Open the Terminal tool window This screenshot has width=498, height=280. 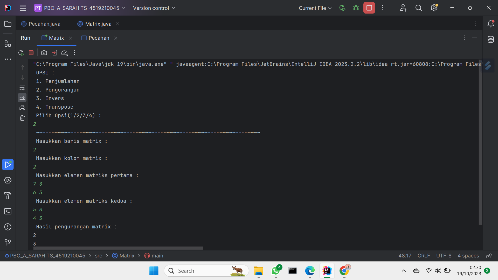click(x=8, y=211)
